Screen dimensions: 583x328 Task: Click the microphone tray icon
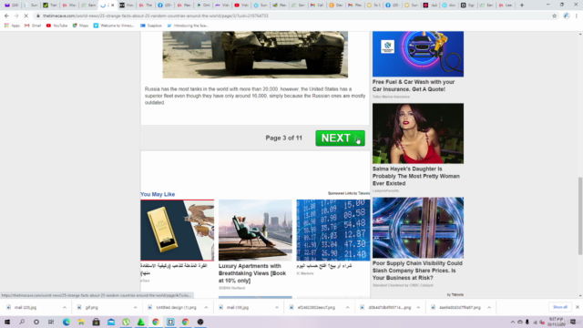tap(527, 322)
